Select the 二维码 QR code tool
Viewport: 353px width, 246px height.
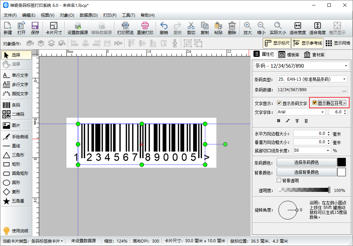[x=12, y=114]
